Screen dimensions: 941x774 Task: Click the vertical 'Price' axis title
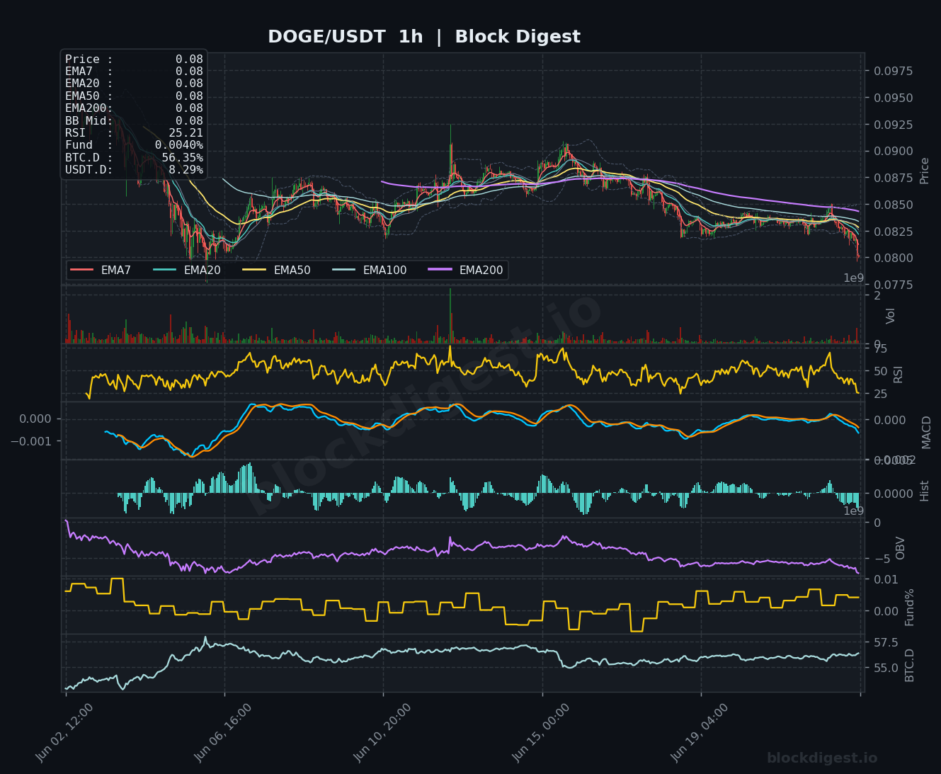point(924,171)
